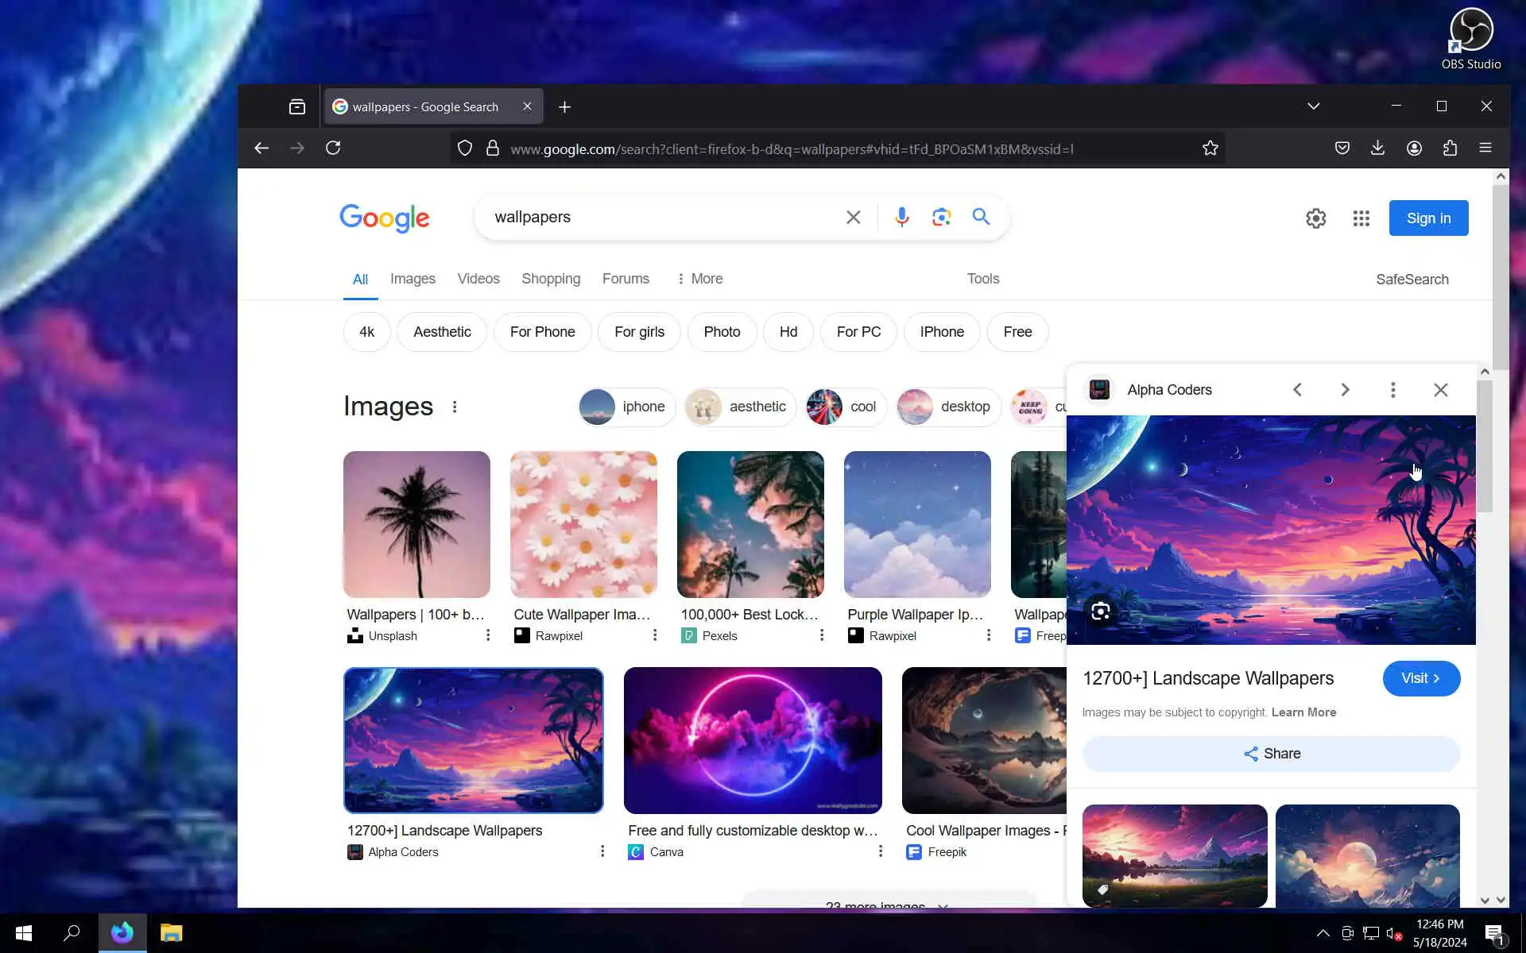
Task: Open the list all tabs dropdown
Action: pos(1313,106)
